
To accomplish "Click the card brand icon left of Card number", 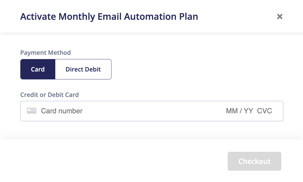I will [x=32, y=111].
